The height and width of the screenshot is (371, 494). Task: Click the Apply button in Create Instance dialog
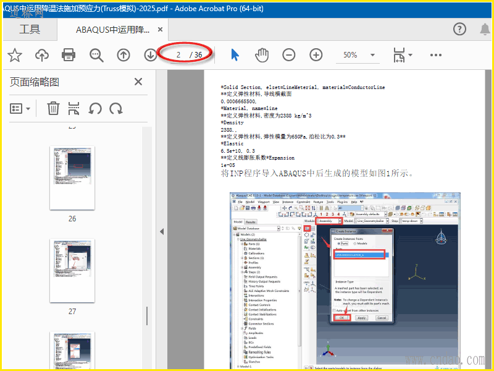[362, 318]
